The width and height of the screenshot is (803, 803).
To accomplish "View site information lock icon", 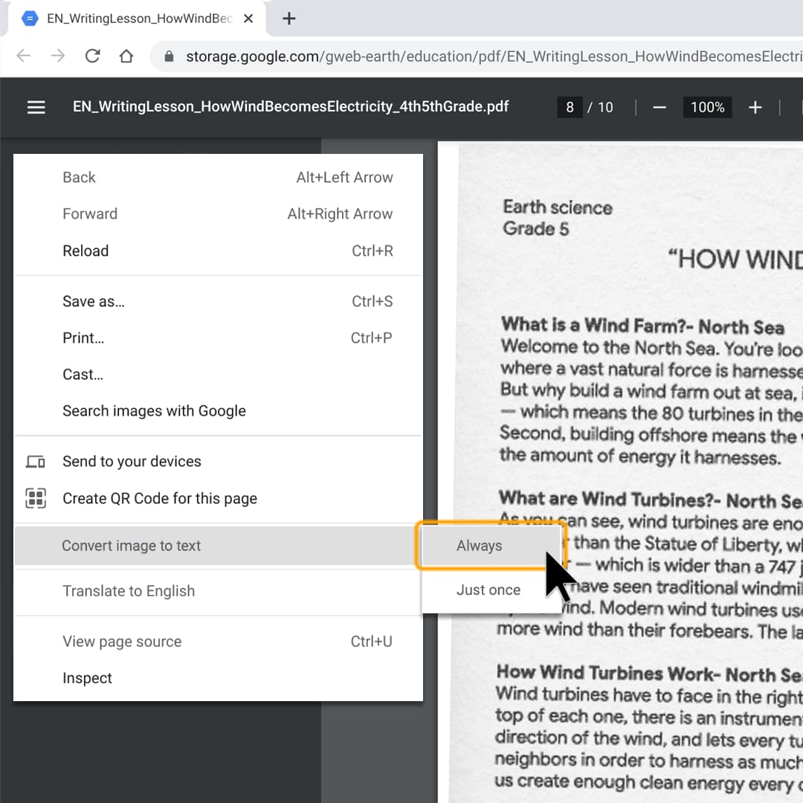I will click(x=169, y=56).
